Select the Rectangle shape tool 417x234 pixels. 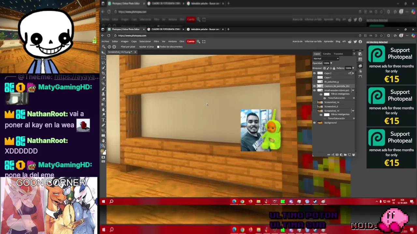pos(103,135)
